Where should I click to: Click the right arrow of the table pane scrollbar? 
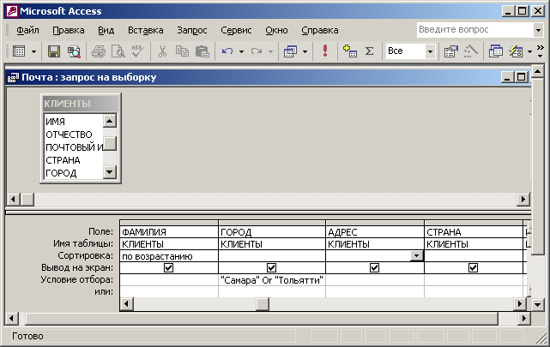coord(523,200)
